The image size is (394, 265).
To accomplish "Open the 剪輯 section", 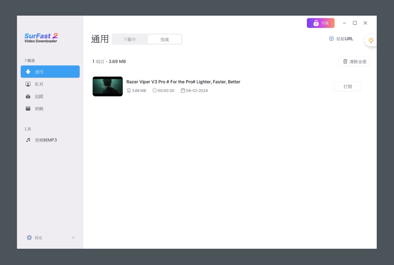I will point(50,108).
